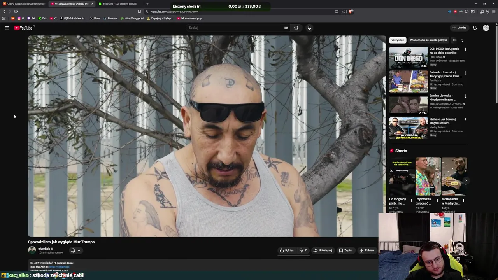Click the search magnifier button
The width and height of the screenshot is (498, 280).
coord(296,28)
